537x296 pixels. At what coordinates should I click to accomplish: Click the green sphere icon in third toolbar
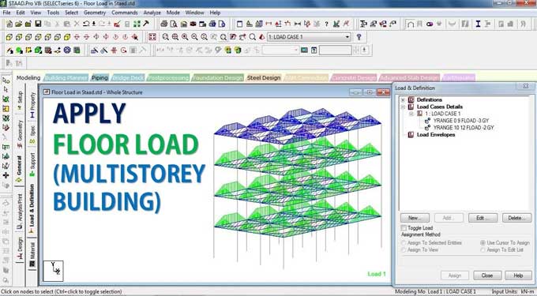[19, 51]
